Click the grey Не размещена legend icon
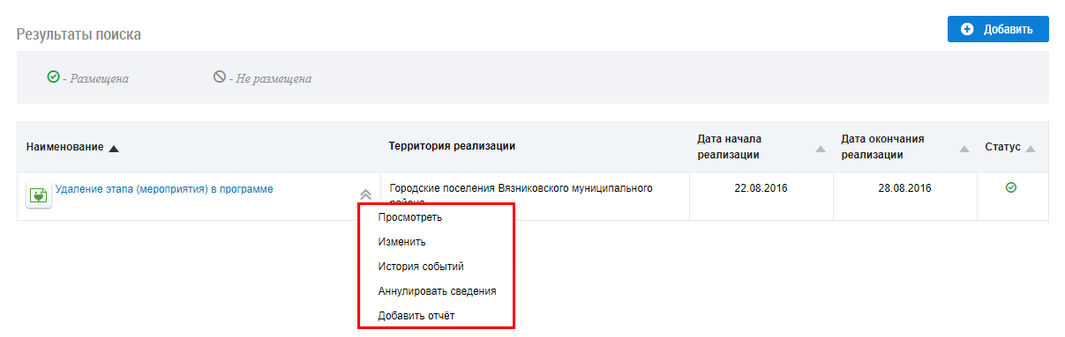The height and width of the screenshot is (337, 1065). point(219,77)
